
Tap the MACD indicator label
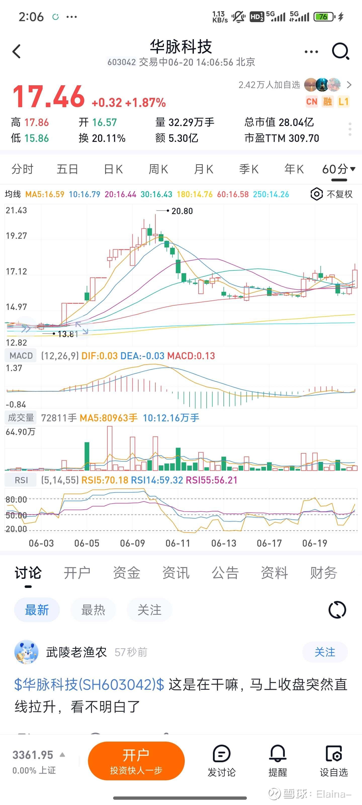point(21,356)
